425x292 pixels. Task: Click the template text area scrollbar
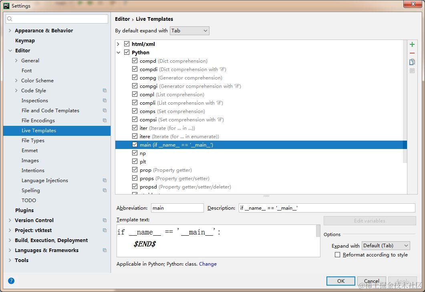point(318,231)
